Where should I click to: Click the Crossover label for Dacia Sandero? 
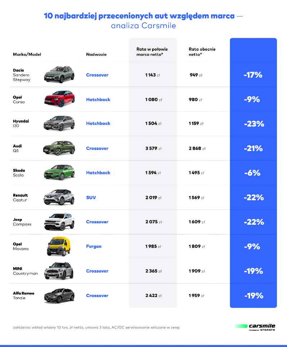pos(97,75)
